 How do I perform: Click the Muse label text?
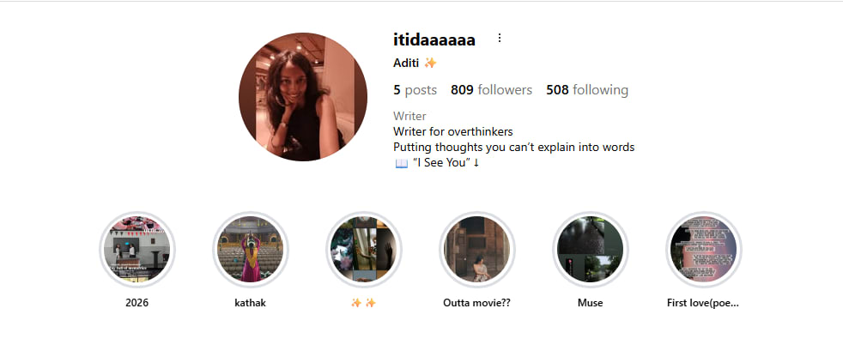(591, 303)
